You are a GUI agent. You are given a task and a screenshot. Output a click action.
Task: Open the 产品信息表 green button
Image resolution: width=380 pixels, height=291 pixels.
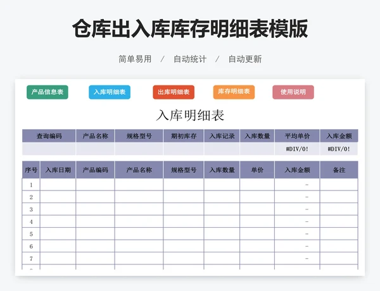47,92
